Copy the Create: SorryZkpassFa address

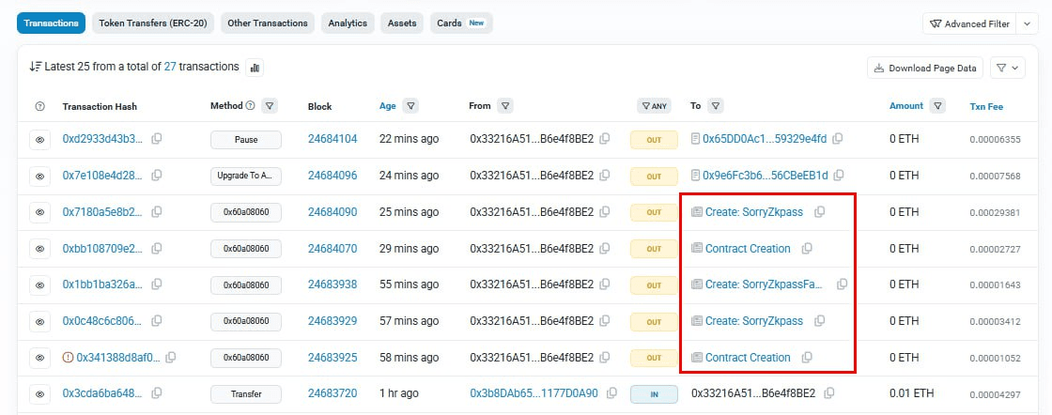[x=842, y=284]
